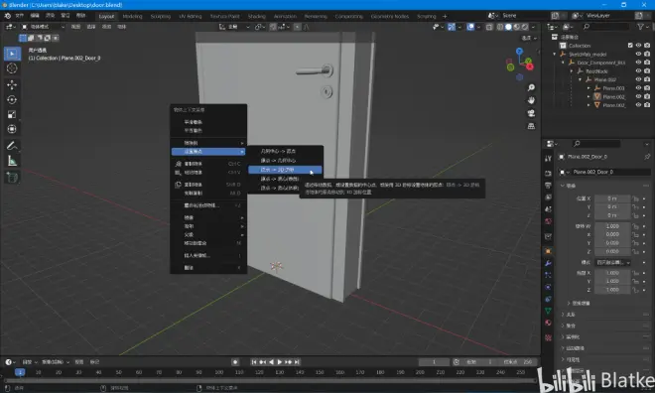Expand the Plane.003 tree row
655x393 pixels.
point(589,88)
